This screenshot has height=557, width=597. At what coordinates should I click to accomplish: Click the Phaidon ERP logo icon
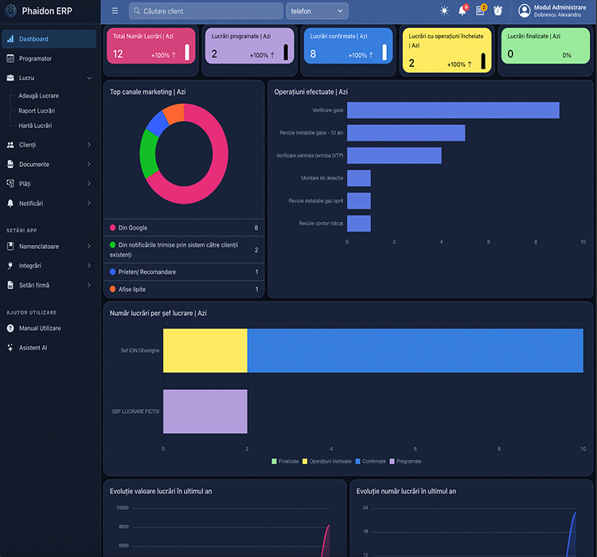click(x=10, y=10)
